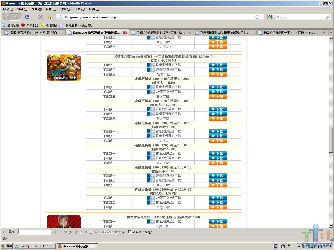Open the 歷史 (S) menu

point(51,9)
